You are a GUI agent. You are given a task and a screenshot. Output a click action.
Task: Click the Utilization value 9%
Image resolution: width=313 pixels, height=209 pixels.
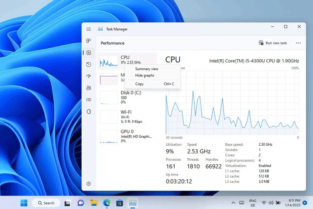[x=170, y=151]
